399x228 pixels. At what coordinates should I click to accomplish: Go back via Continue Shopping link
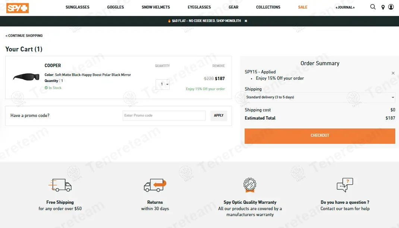pos(24,36)
